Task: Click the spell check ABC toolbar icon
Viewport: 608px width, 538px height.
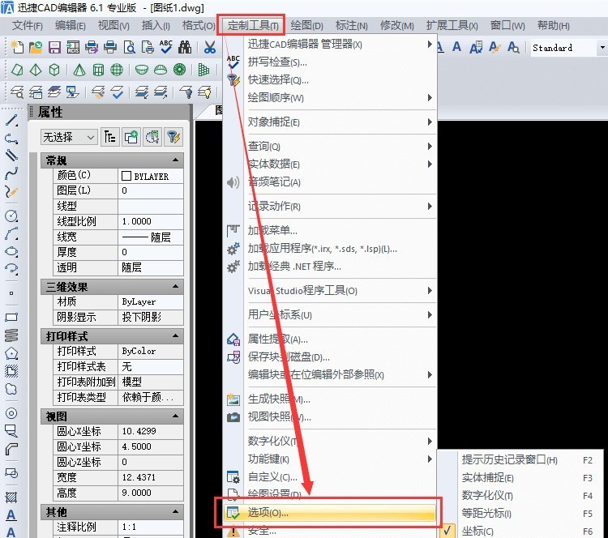Action: coord(166,47)
